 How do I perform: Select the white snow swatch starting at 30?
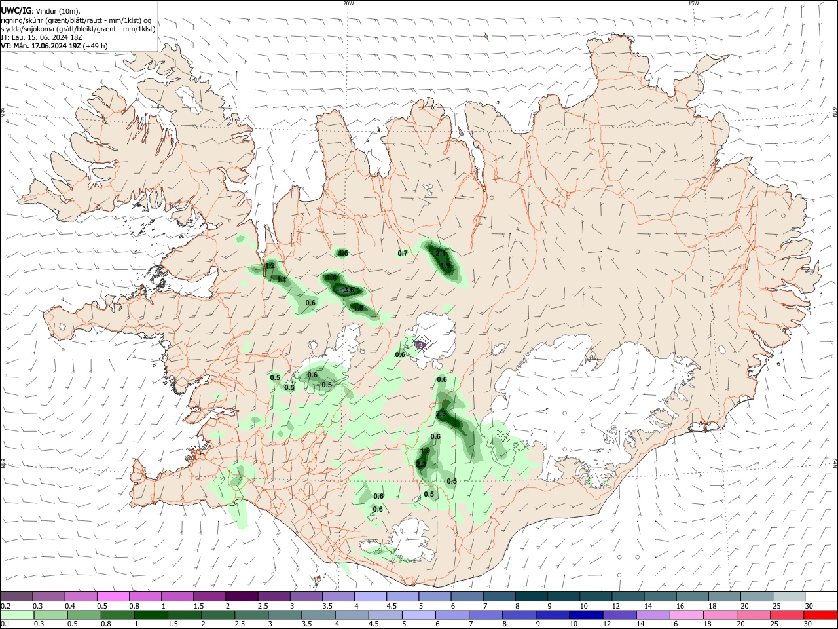point(821,596)
